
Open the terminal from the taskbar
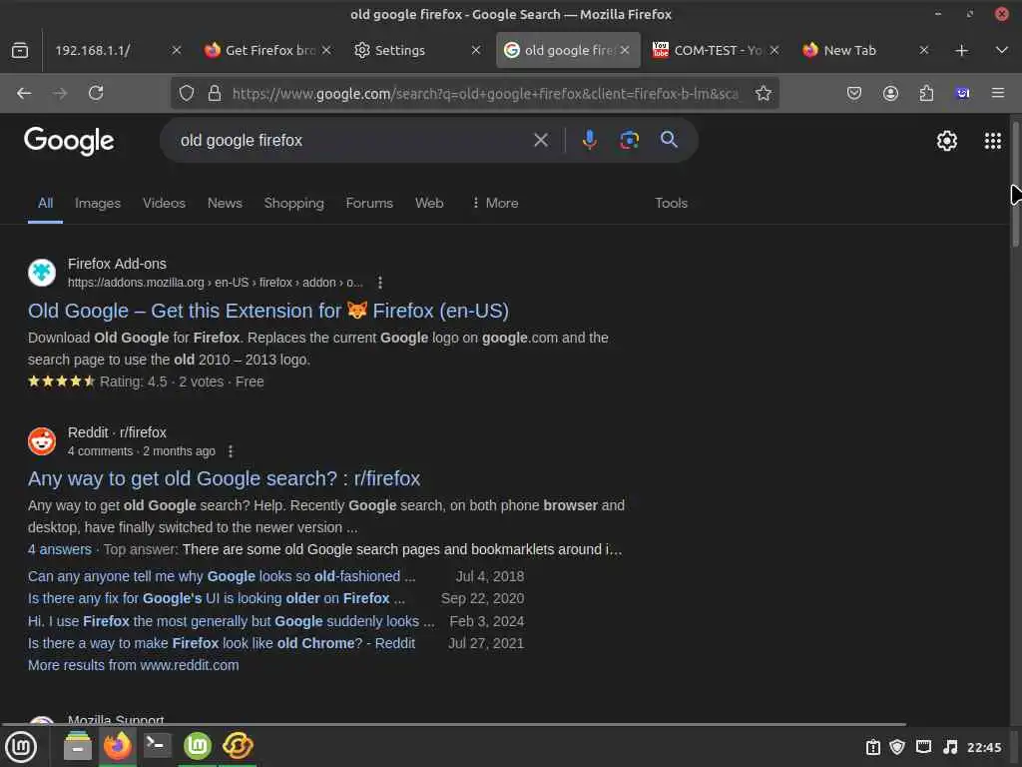(x=157, y=745)
